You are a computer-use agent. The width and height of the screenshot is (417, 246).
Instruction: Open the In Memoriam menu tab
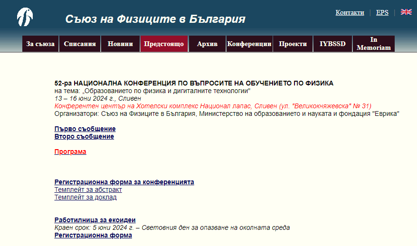tap(374, 44)
